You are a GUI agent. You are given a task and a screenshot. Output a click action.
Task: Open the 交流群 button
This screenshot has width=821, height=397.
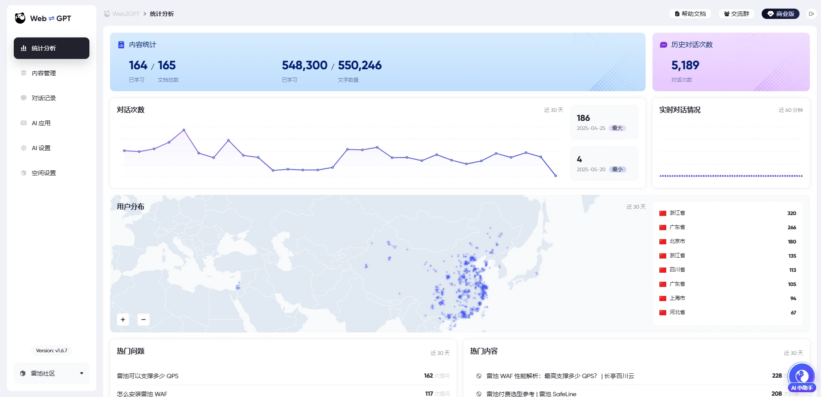pos(736,14)
